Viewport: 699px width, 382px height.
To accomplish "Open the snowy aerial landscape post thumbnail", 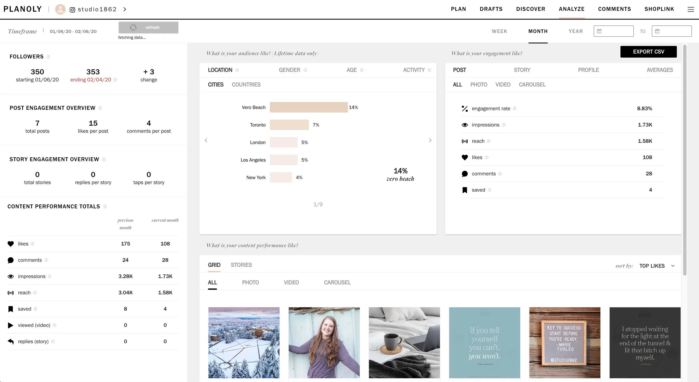I will [x=244, y=343].
